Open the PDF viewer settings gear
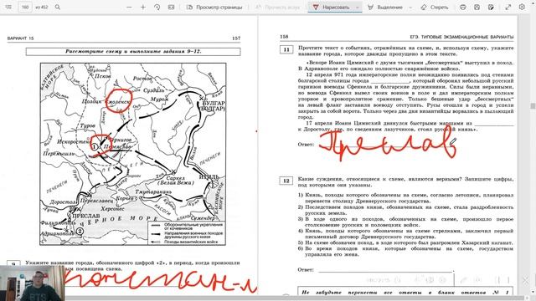This screenshot has width=536, height=301. pyautogui.click(x=522, y=7)
